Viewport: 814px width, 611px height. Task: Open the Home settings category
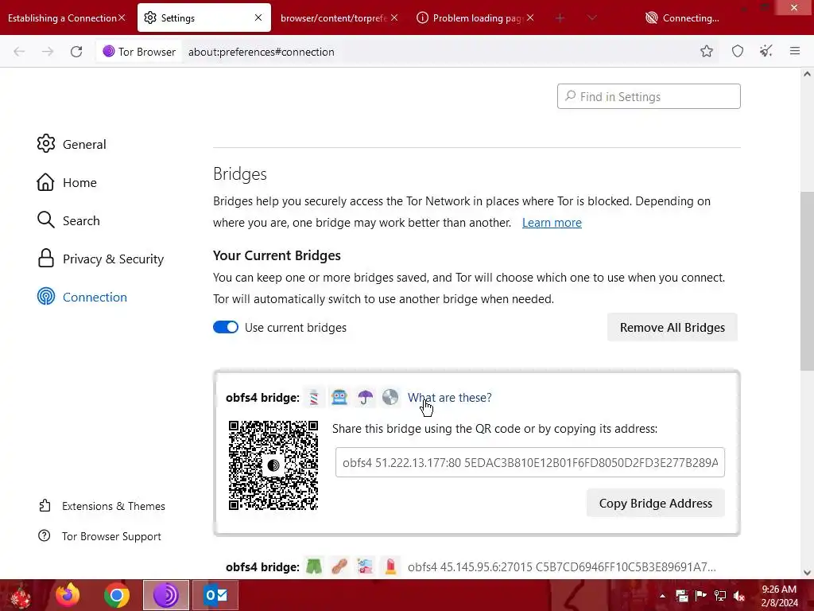[x=67, y=182]
